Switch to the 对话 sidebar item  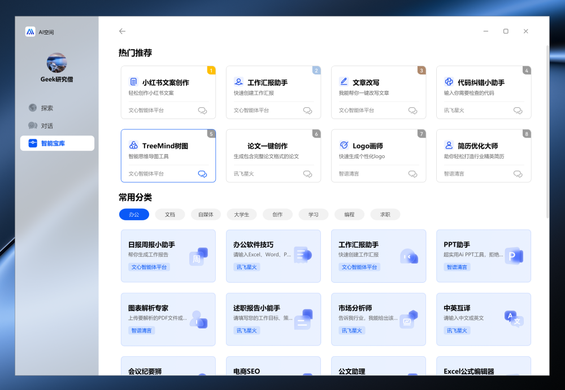point(57,125)
